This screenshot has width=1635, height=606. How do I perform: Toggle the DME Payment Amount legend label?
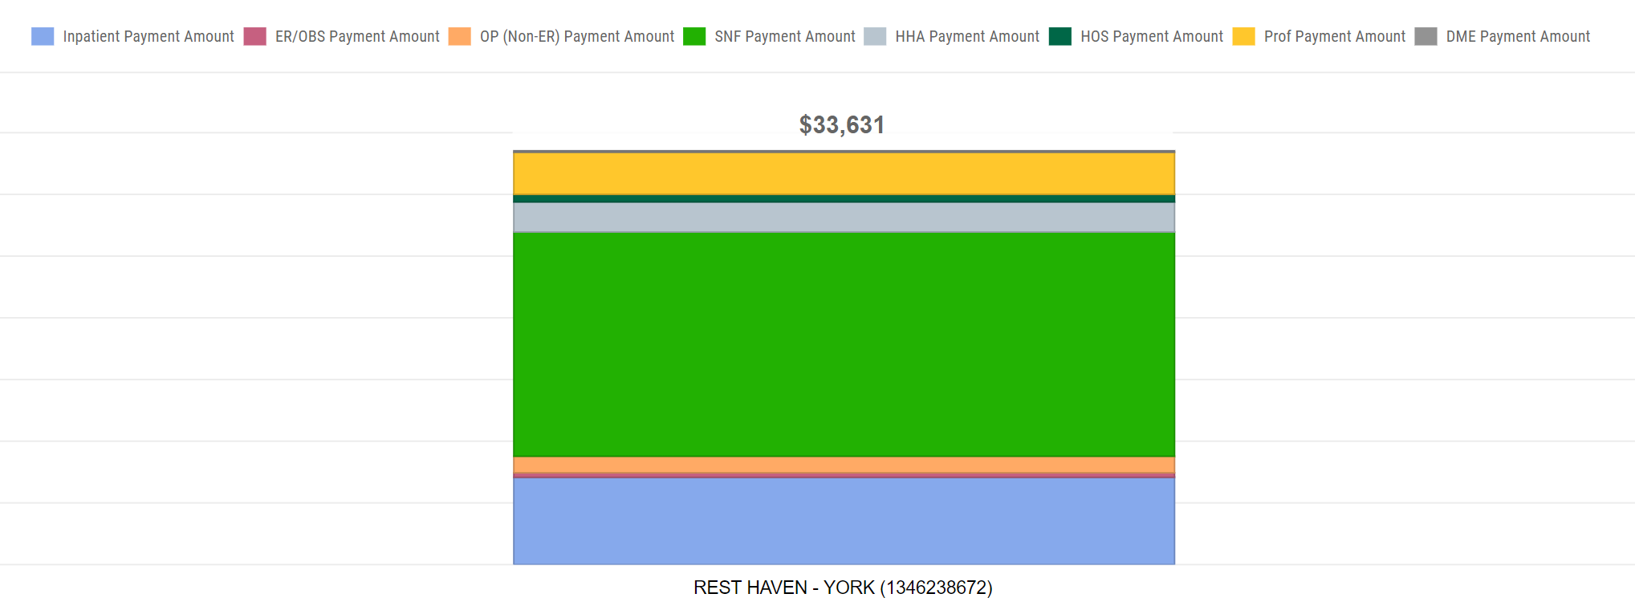pos(1518,36)
